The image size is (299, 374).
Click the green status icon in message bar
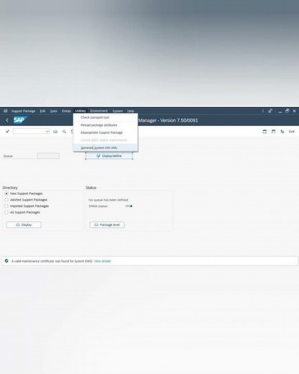click(x=6, y=261)
